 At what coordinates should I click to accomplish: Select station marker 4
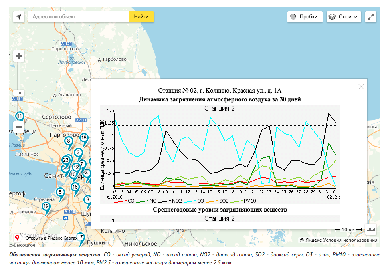coord(86,173)
